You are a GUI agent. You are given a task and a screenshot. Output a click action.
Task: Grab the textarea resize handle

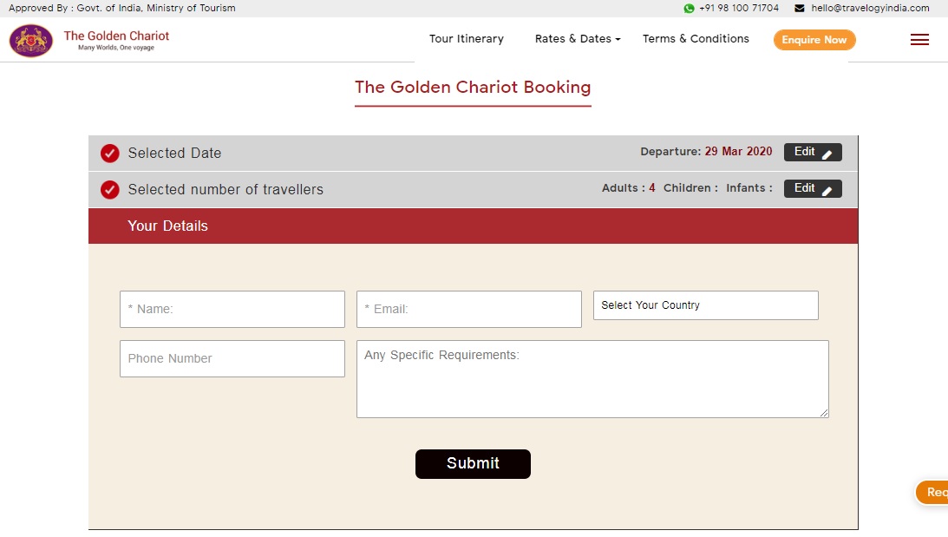pyautogui.click(x=824, y=413)
